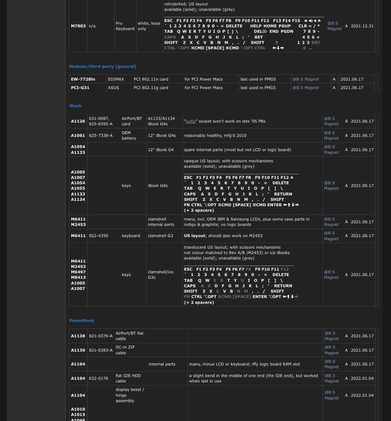
Task: Open @B S Magnet link in 922-4350 keyboard row
Action: (331, 236)
